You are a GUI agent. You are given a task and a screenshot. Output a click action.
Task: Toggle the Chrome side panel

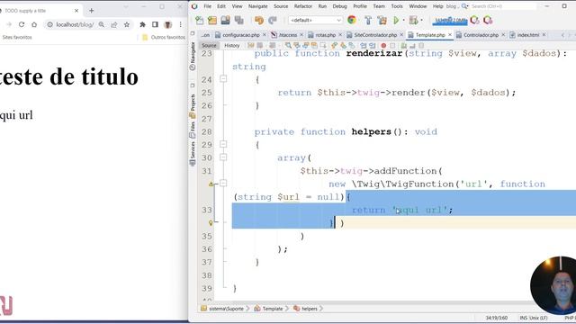(155, 24)
